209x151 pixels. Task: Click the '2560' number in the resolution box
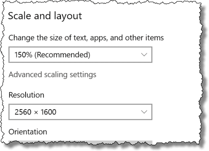coord(23,112)
